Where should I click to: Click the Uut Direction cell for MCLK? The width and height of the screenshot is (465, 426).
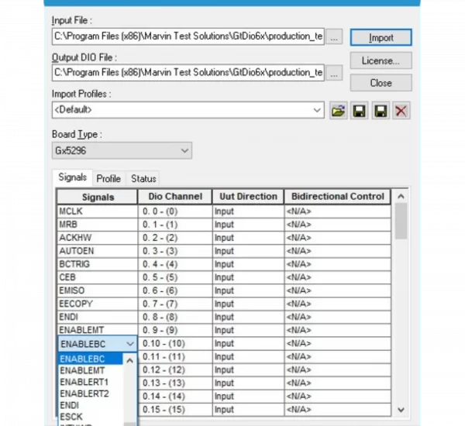pyautogui.click(x=246, y=211)
